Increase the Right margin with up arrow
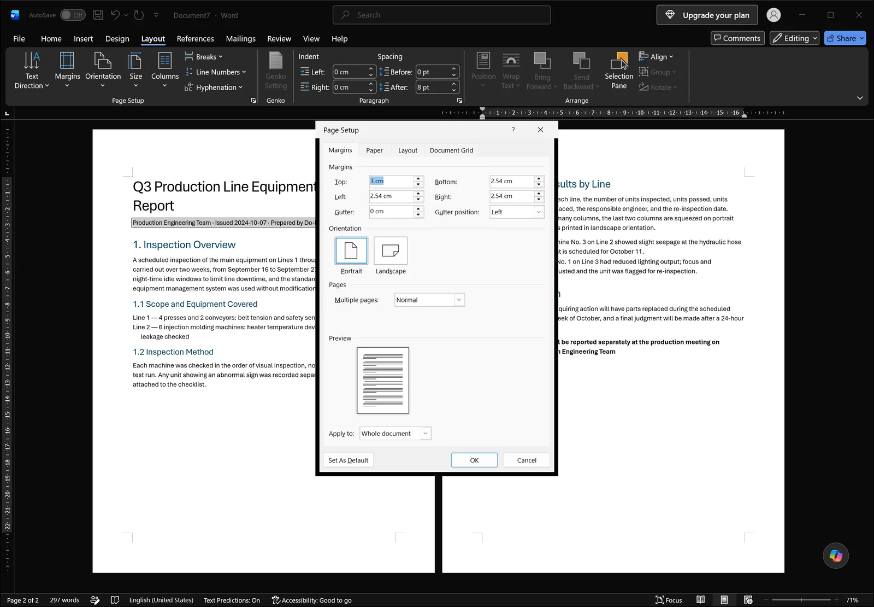 click(x=539, y=194)
